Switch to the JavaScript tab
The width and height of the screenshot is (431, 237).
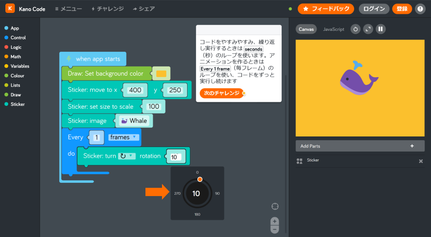point(333,29)
